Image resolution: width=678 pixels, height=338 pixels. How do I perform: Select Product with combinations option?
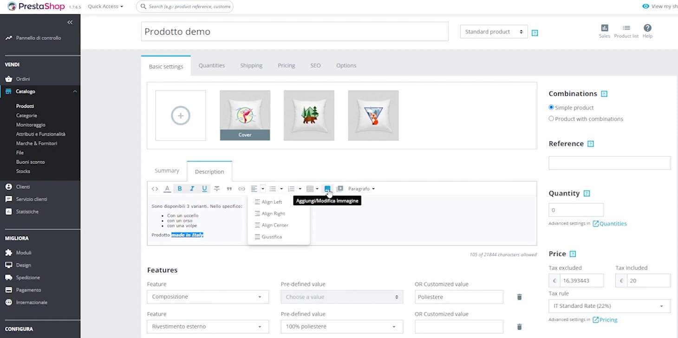[551, 118]
